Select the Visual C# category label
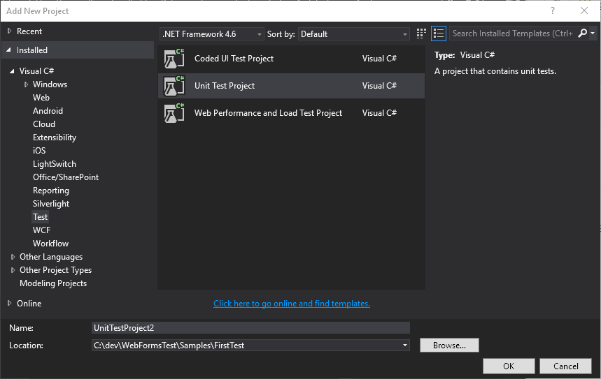 coord(36,71)
